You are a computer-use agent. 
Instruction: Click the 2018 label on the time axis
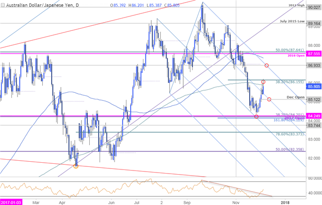pyautogui.click(x=285, y=202)
